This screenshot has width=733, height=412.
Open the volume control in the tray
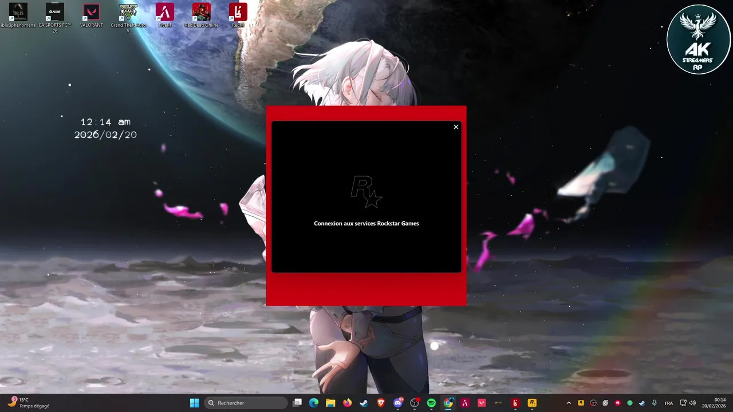tap(692, 403)
